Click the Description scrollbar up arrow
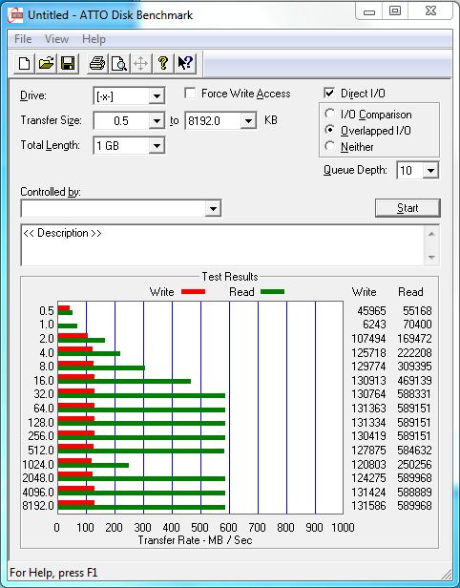 (431, 235)
